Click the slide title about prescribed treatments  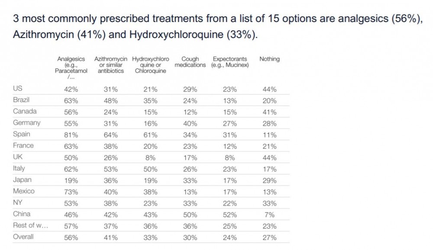[x=216, y=27]
